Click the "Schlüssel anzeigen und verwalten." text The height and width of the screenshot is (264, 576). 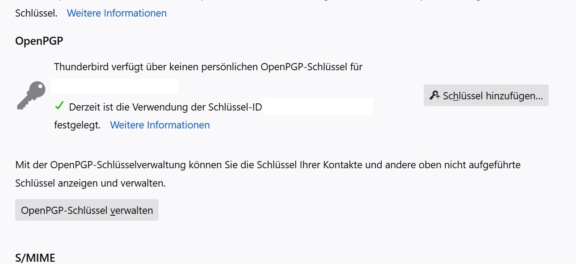pyautogui.click(x=90, y=183)
